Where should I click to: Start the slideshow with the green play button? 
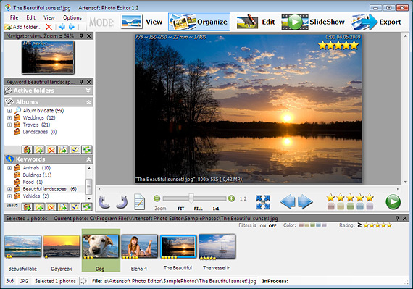point(393,202)
